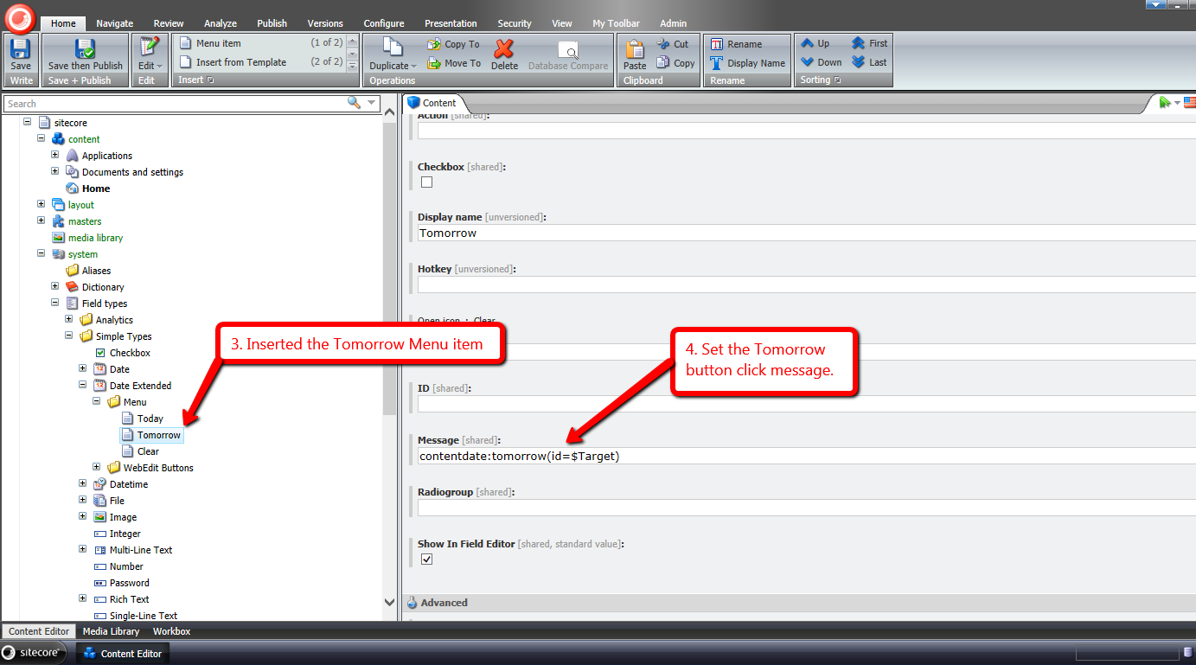This screenshot has width=1196, height=665.
Task: Click the Rename icon in ribbon
Action: point(716,44)
